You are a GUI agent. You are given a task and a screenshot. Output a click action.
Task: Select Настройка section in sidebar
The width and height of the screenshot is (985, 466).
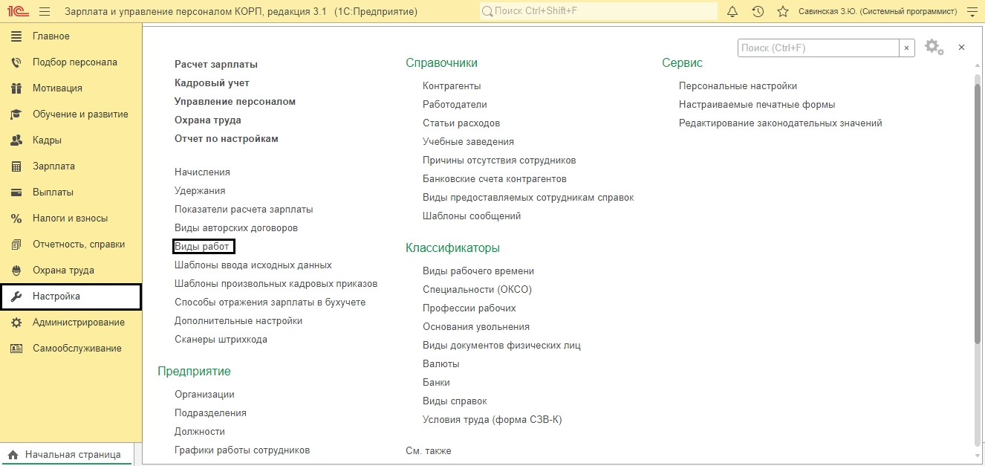(x=71, y=297)
